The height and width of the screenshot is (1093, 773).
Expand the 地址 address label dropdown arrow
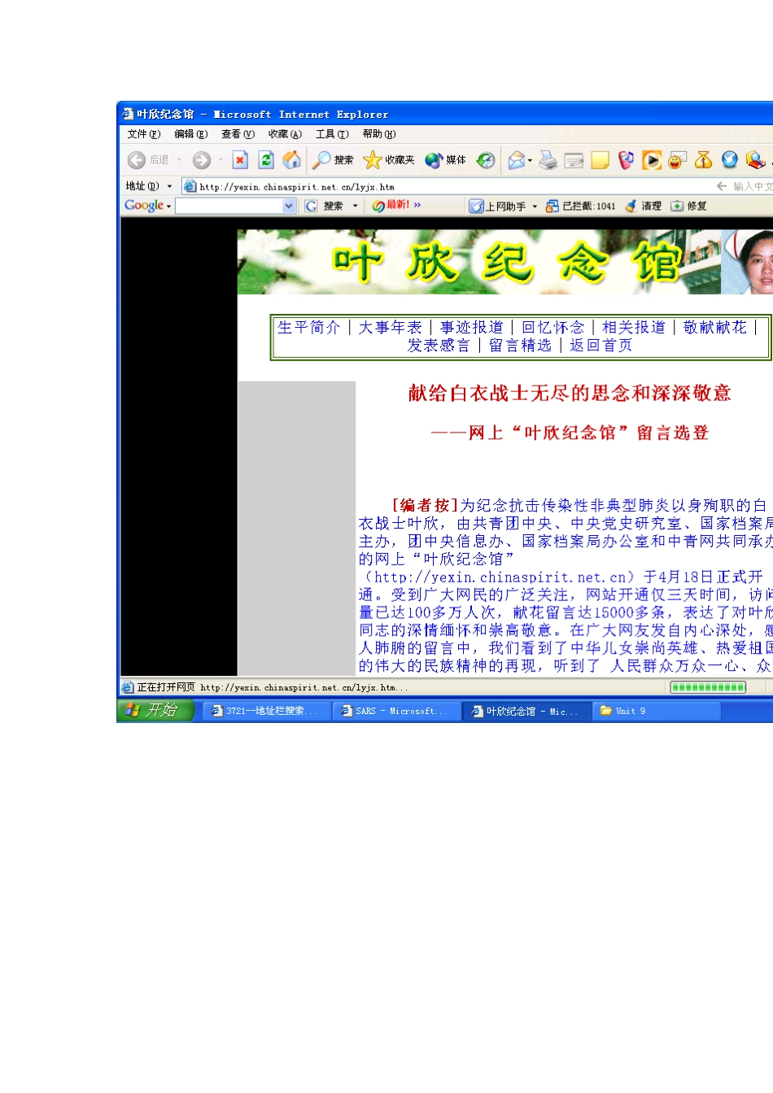click(169, 186)
